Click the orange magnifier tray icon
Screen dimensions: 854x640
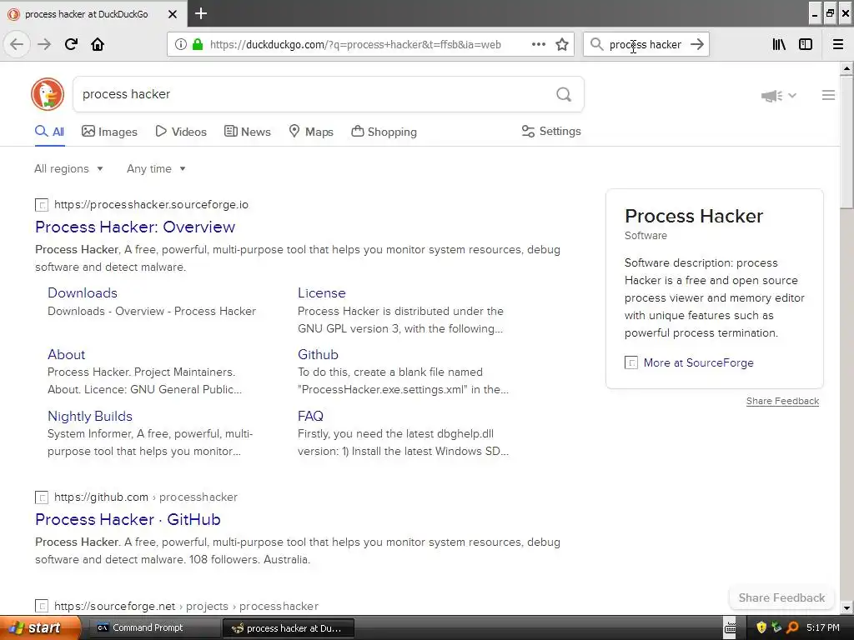pyautogui.click(x=792, y=628)
